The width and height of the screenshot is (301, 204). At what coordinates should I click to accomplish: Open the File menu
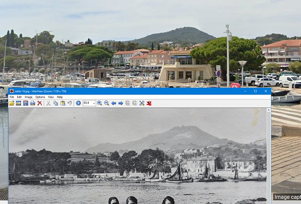12,97
